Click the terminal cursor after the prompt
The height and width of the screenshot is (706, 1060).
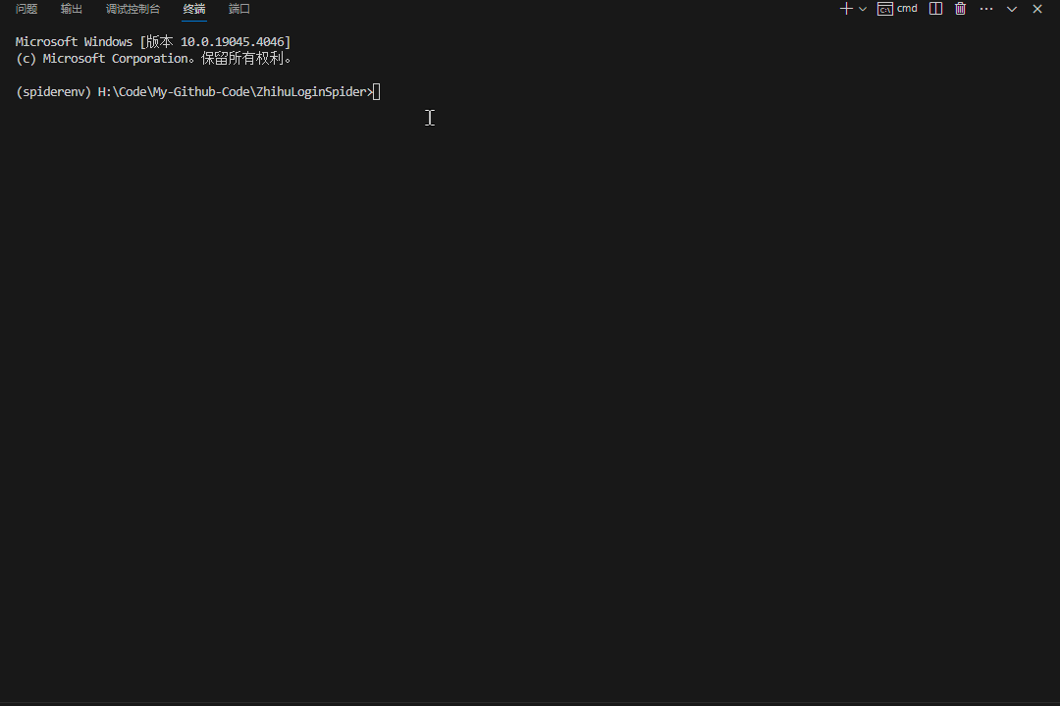pyautogui.click(x=377, y=92)
